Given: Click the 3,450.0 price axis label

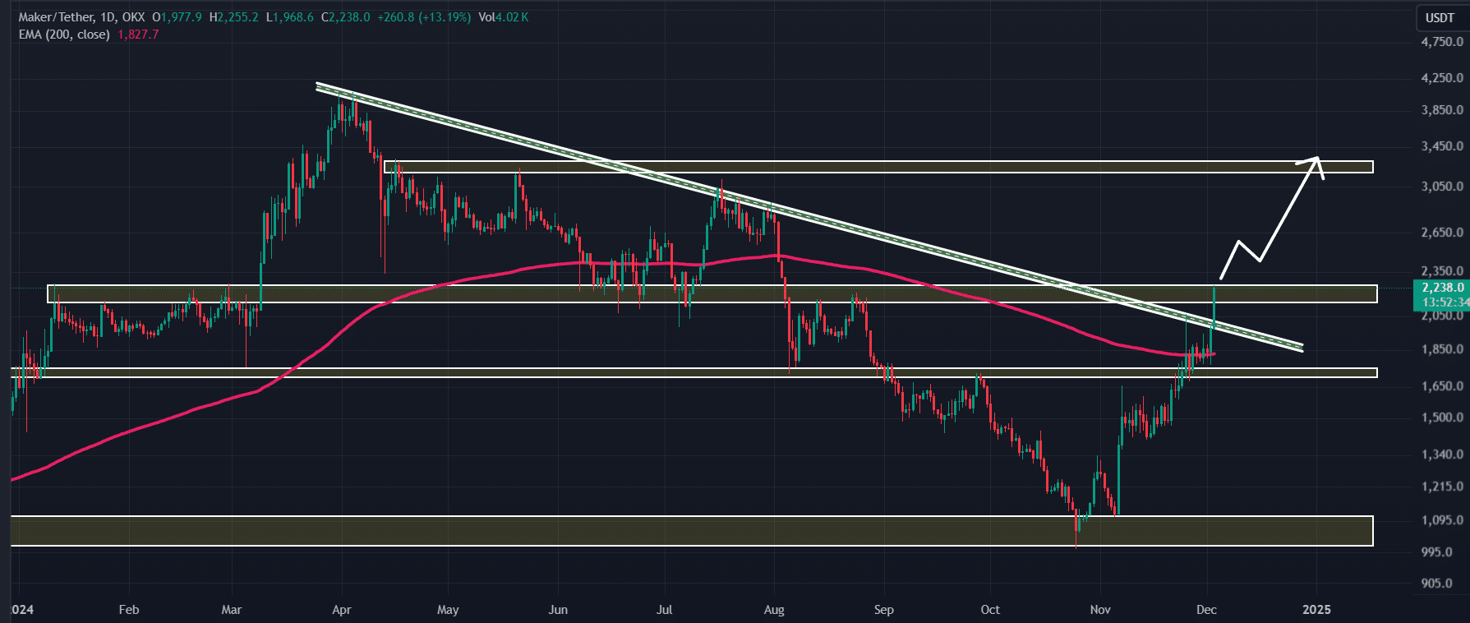Looking at the screenshot, I should click(x=1442, y=146).
